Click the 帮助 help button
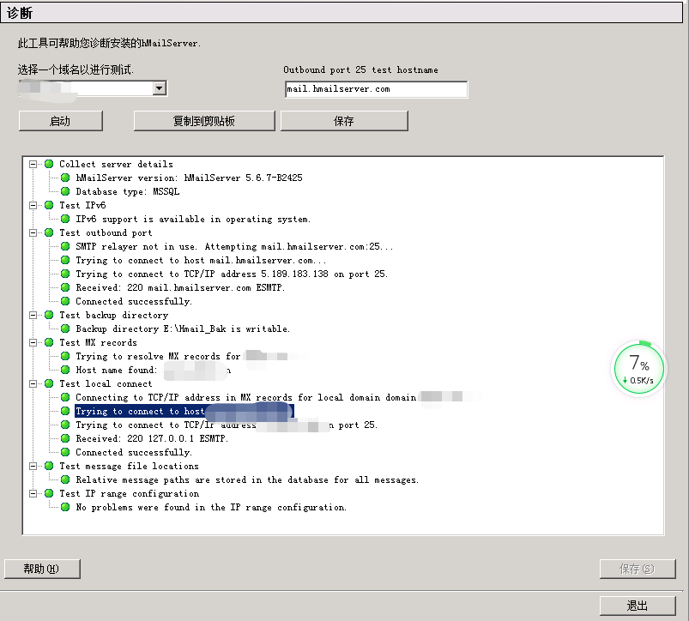 [42, 569]
